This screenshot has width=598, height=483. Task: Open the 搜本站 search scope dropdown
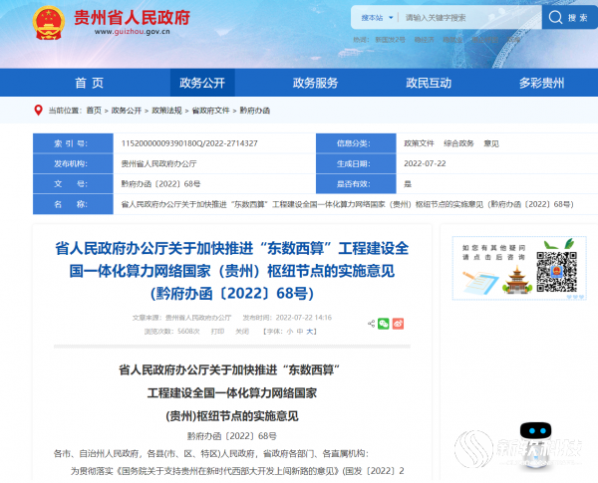coord(375,18)
